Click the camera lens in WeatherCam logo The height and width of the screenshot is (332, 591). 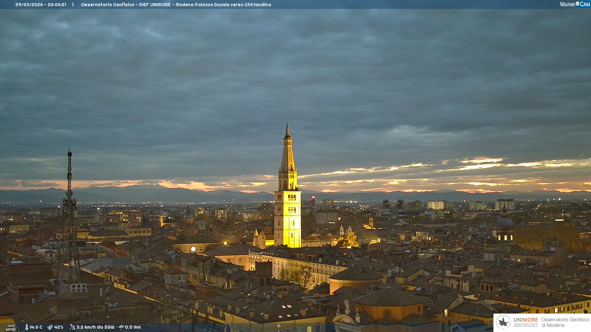point(577,4)
